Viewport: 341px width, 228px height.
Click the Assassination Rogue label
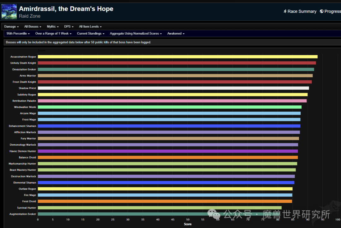(23, 57)
